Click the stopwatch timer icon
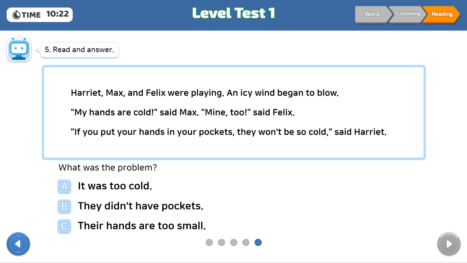This screenshot has width=467, height=263. click(x=17, y=15)
